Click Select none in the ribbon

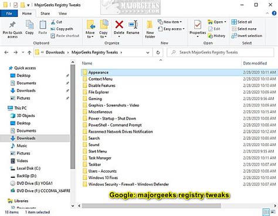pyautogui.click(x=244, y=29)
